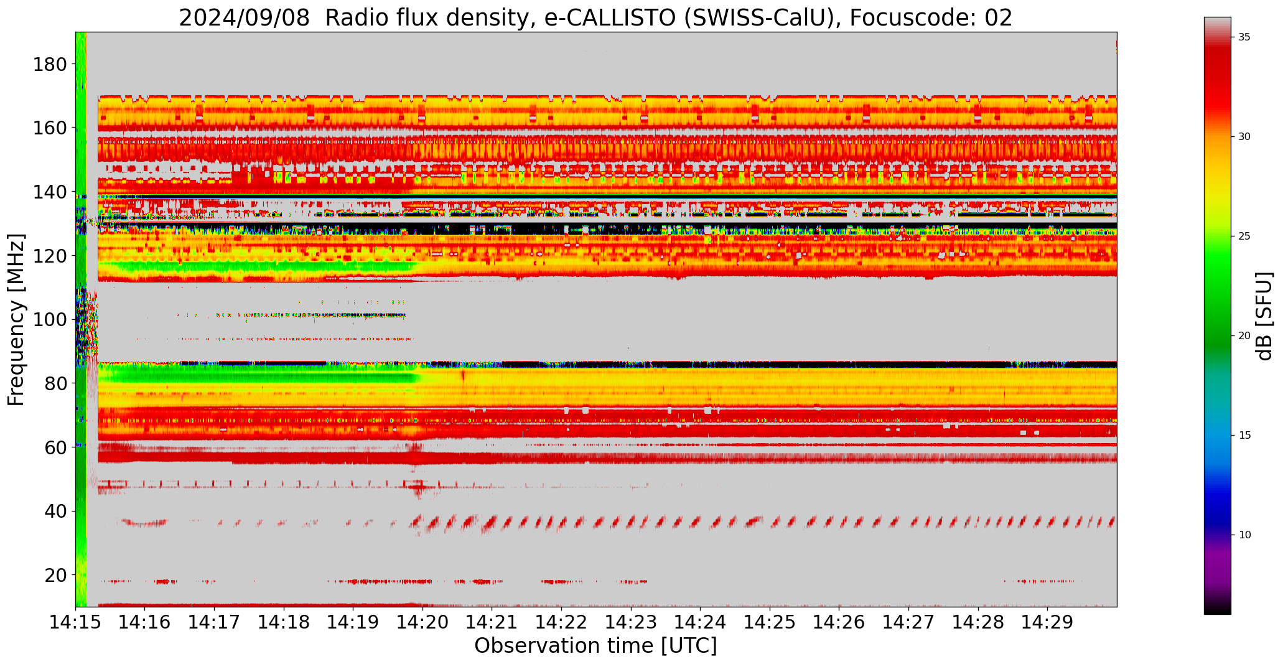Viewport: 1283px width, 664px height.
Task: Click the 14:27 time tick label
Action: click(908, 622)
